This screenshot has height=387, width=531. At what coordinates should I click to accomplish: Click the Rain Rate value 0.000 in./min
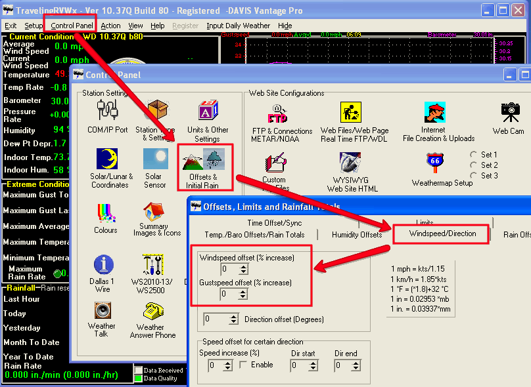click(x=61, y=375)
